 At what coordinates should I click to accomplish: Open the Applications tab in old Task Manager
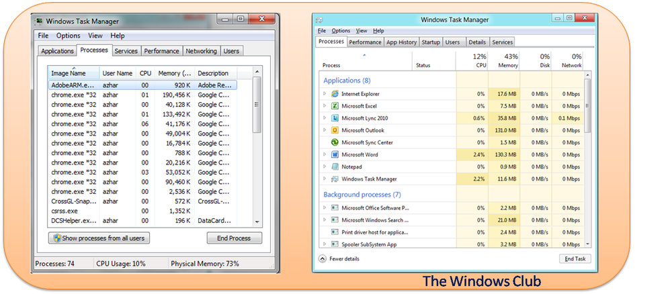coord(57,51)
